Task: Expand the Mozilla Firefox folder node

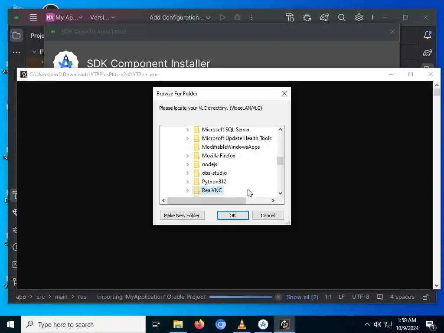Action: click(x=187, y=156)
